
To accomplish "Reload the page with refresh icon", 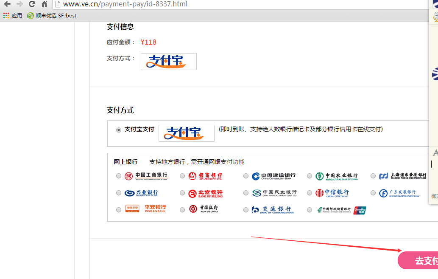I will point(32,4).
